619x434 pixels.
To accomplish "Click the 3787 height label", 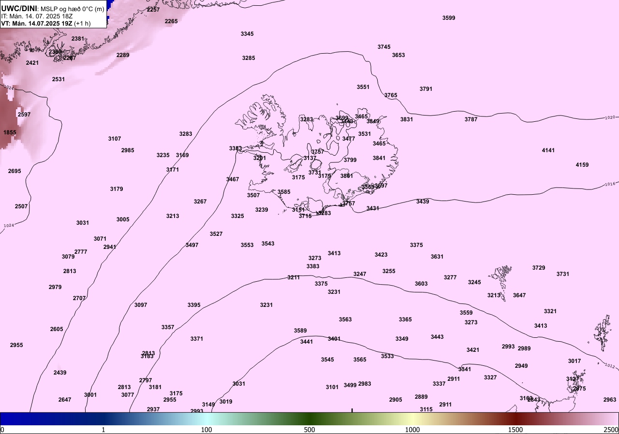I will pyautogui.click(x=471, y=119).
